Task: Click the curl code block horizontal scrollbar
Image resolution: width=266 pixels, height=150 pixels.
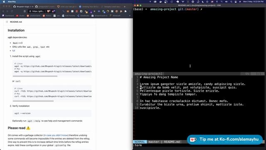Action: click(x=33, y=101)
